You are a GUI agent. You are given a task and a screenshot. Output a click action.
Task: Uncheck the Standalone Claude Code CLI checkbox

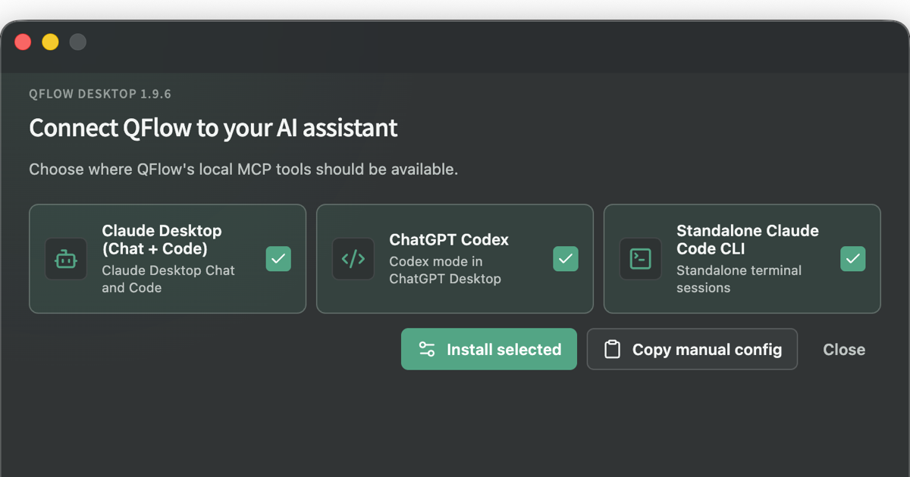[x=853, y=259]
